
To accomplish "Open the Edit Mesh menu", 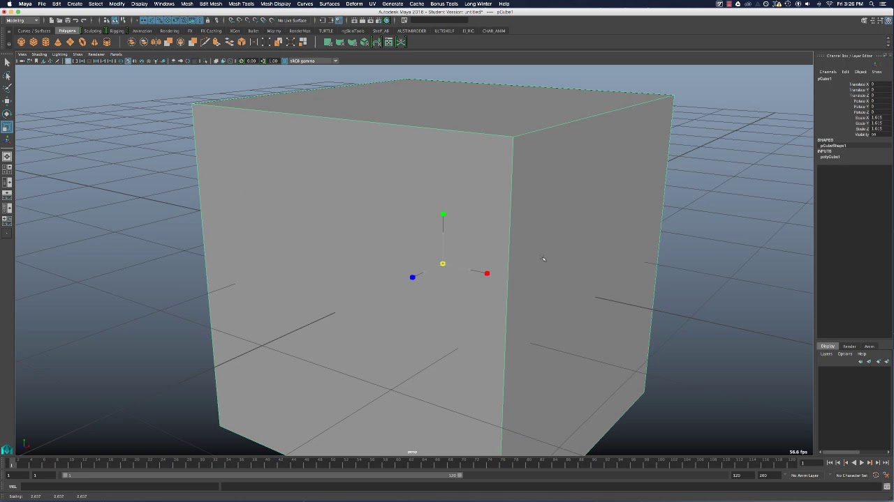I will [210, 3].
